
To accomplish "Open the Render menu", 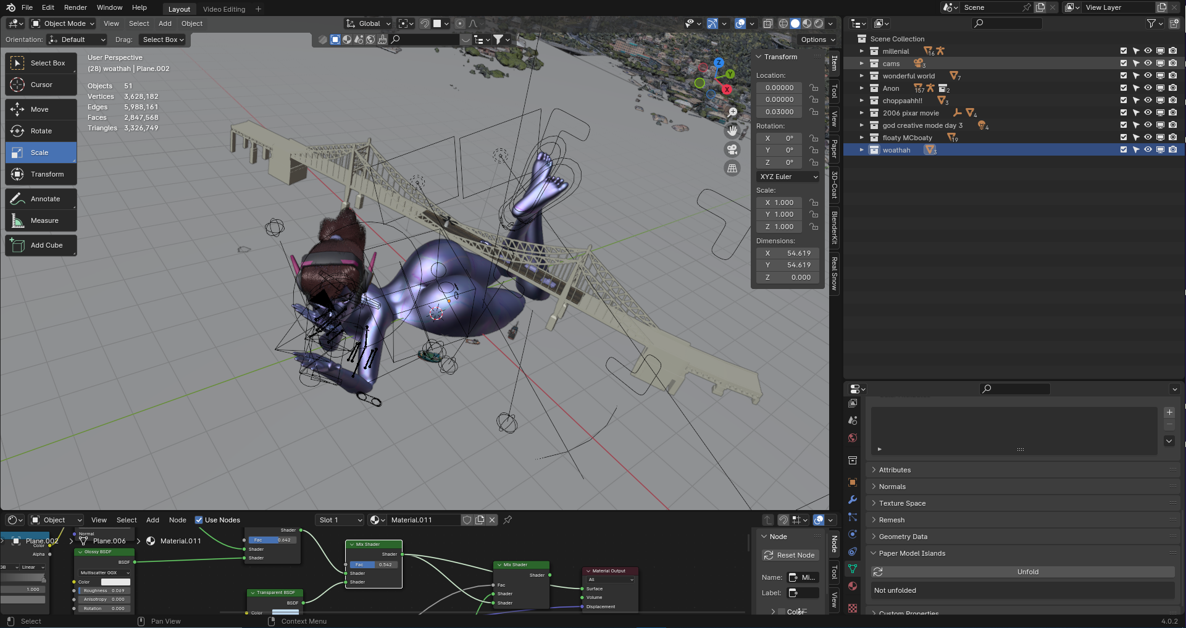I will [75, 7].
